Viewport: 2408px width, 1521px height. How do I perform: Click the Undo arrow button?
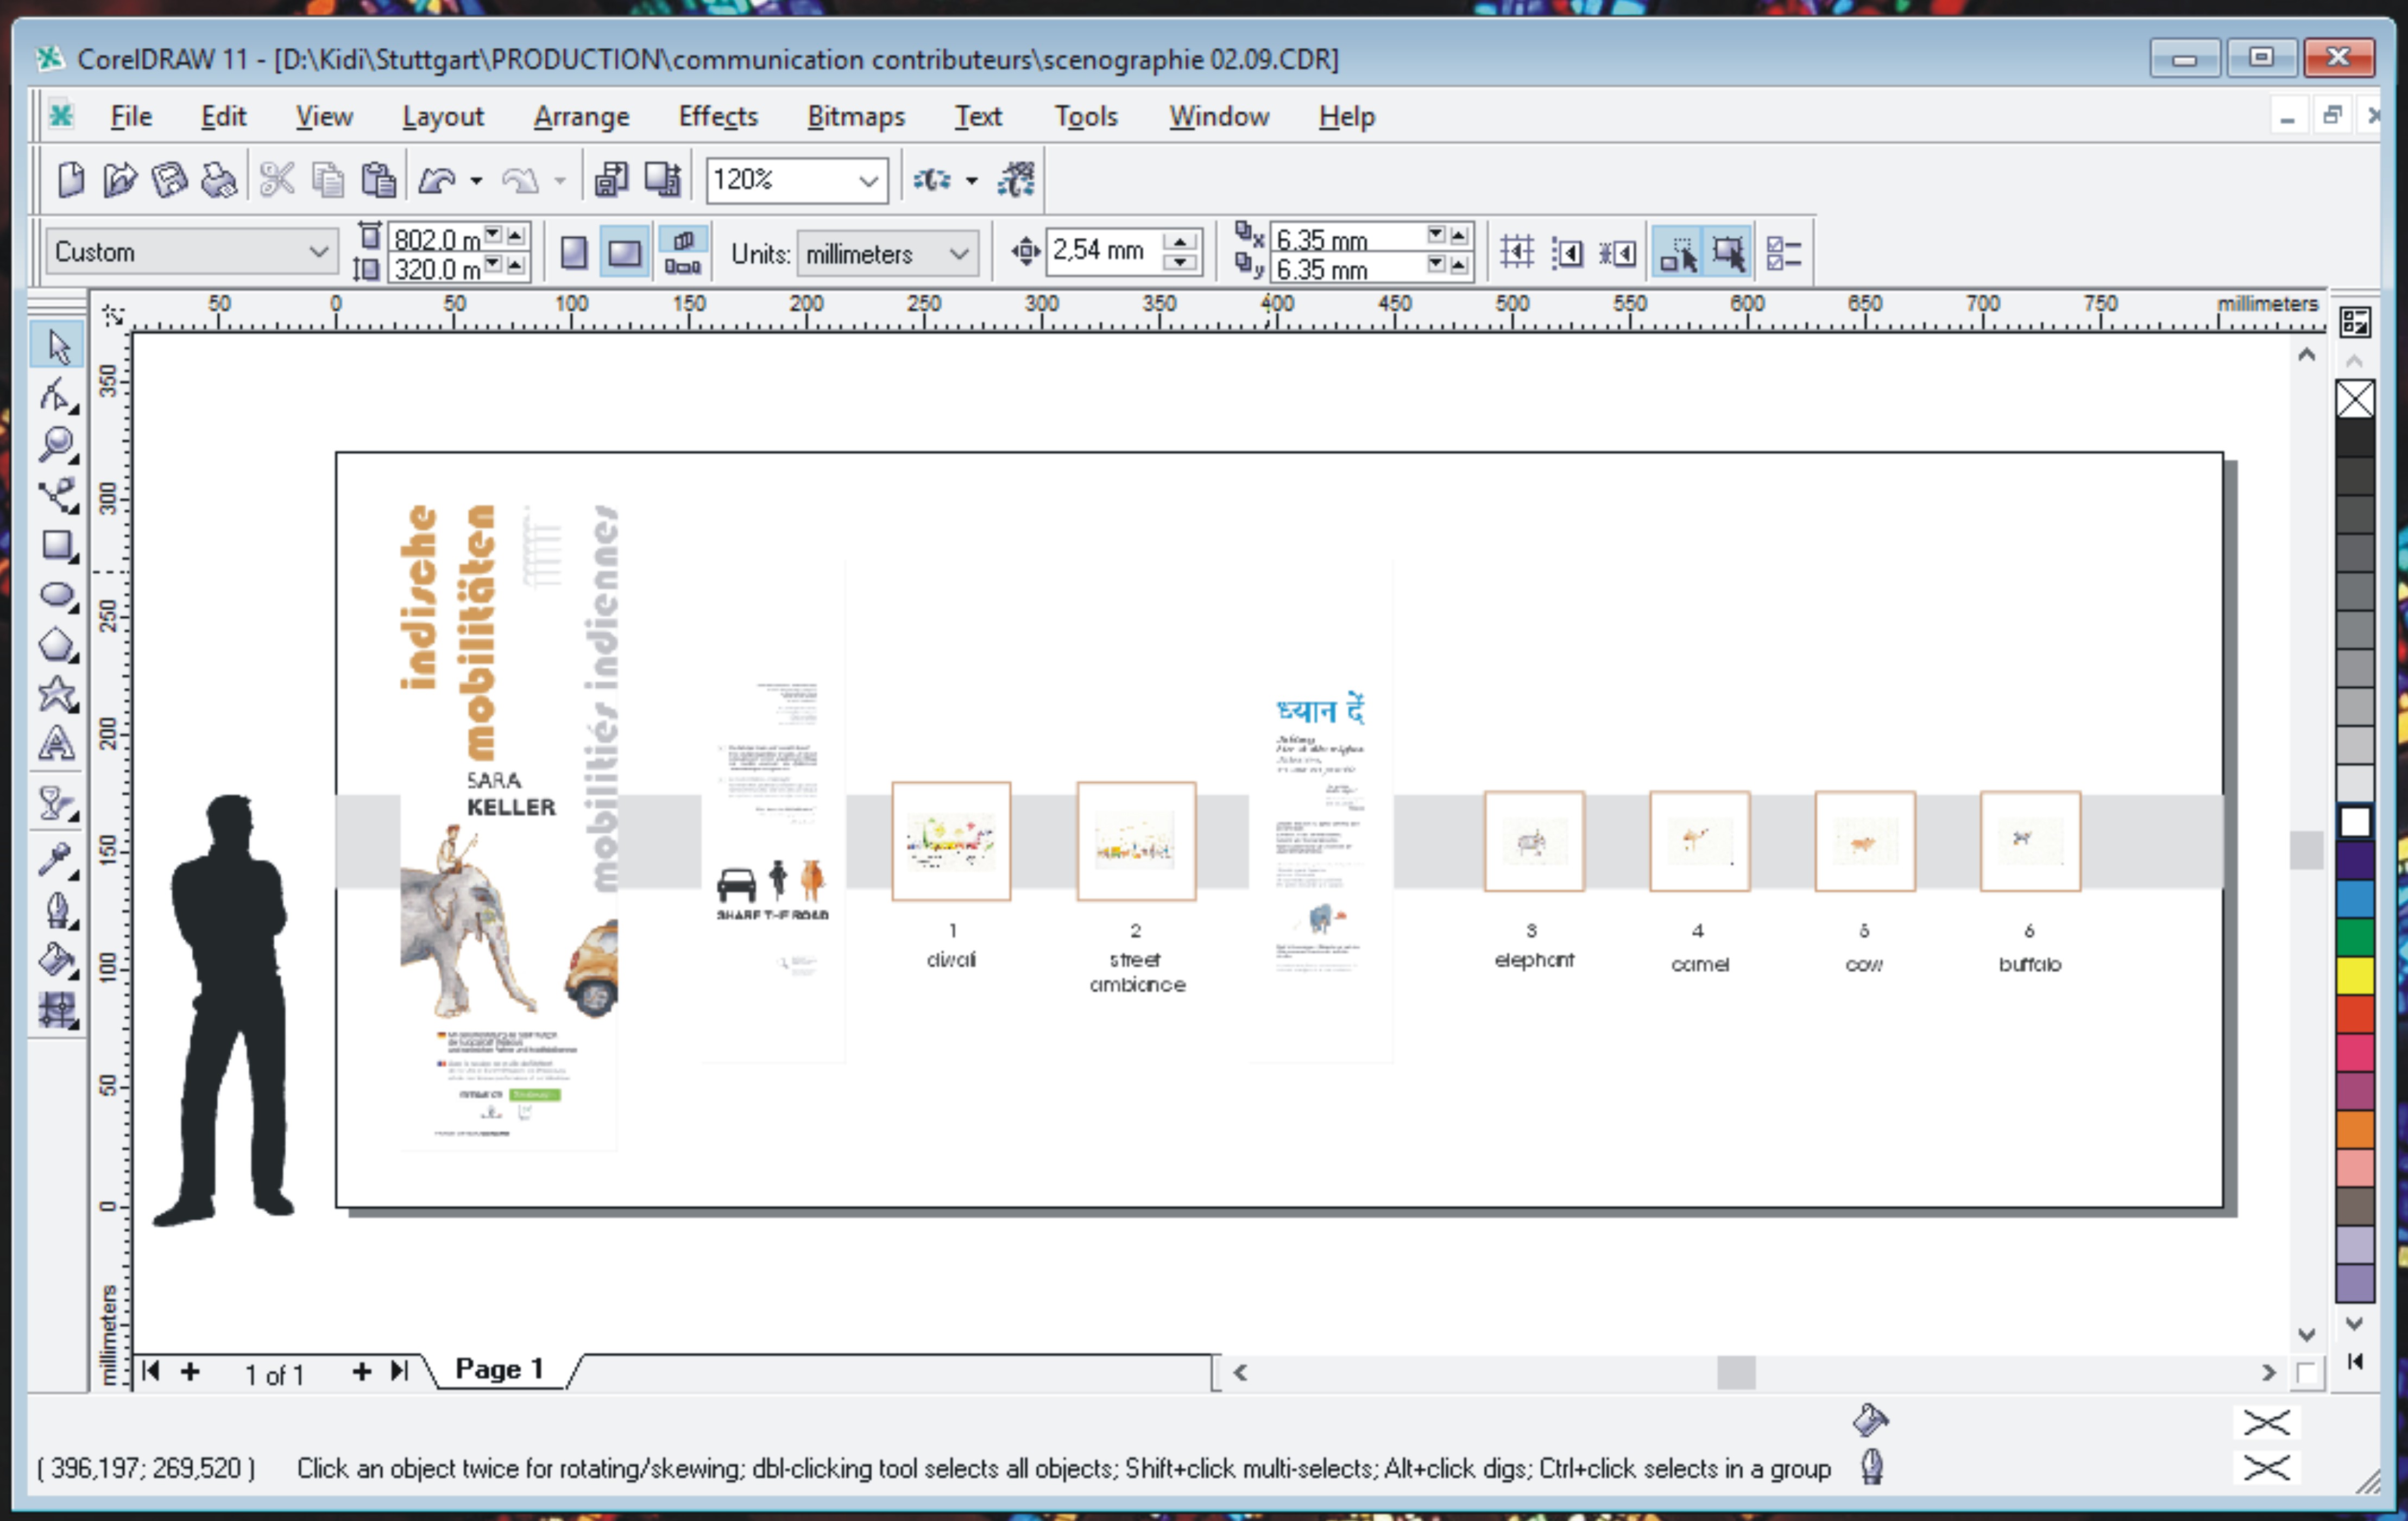pyautogui.click(x=437, y=180)
